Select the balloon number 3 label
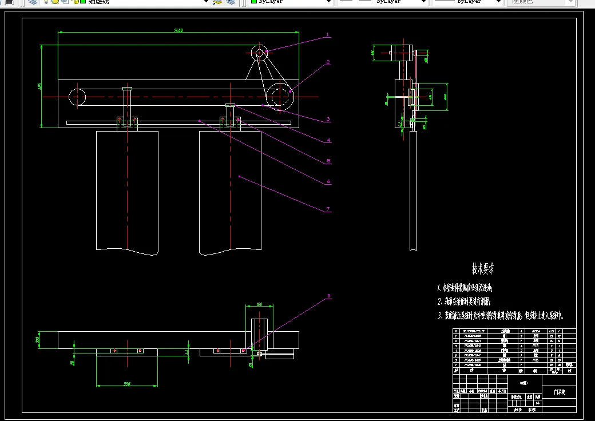Screen dimensions: 595x421 [328, 119]
